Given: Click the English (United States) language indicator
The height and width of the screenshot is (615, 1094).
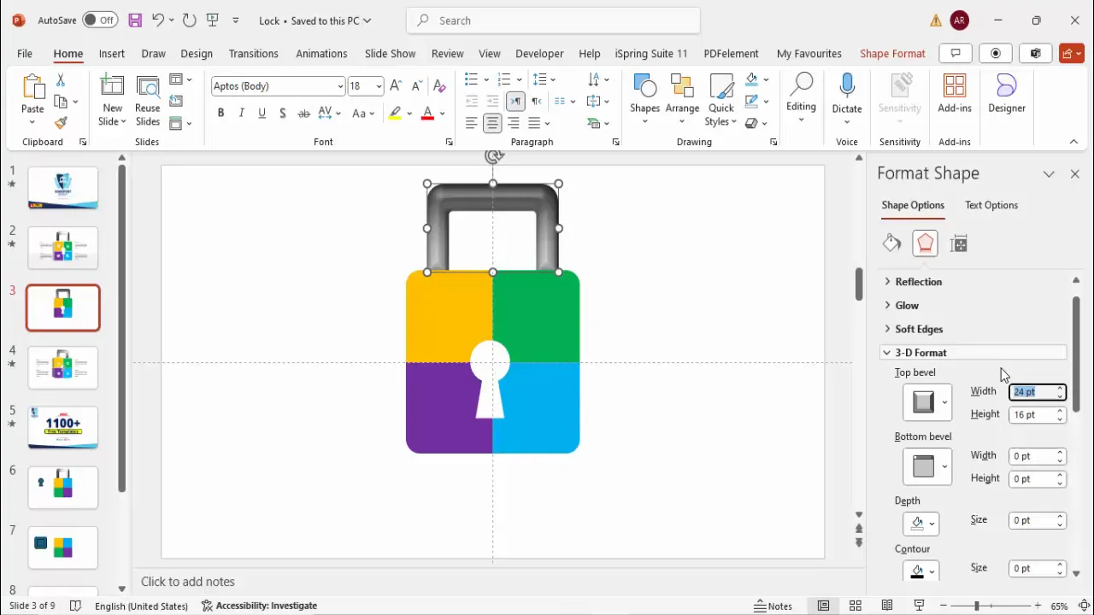Looking at the screenshot, I should (x=141, y=606).
